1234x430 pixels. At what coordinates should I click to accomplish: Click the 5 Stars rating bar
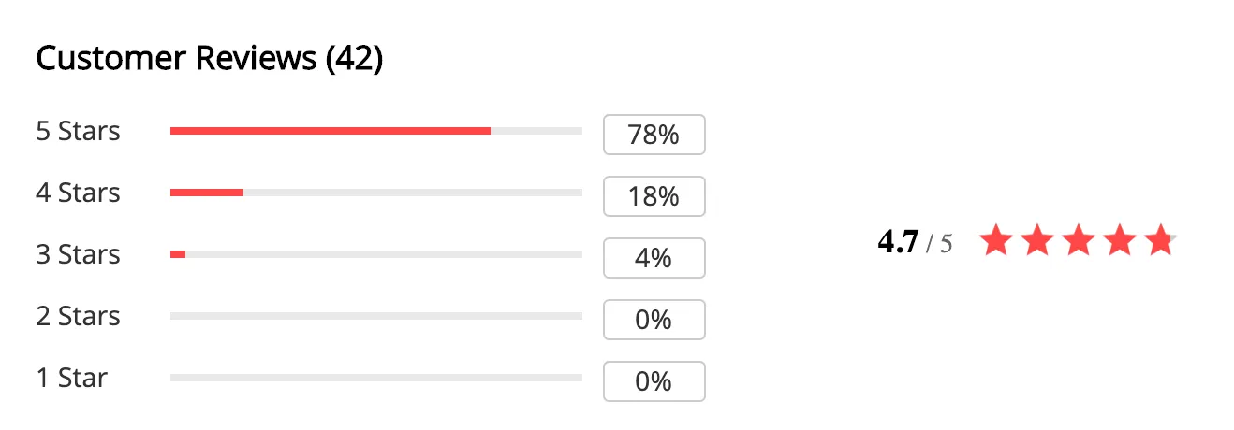point(376,131)
